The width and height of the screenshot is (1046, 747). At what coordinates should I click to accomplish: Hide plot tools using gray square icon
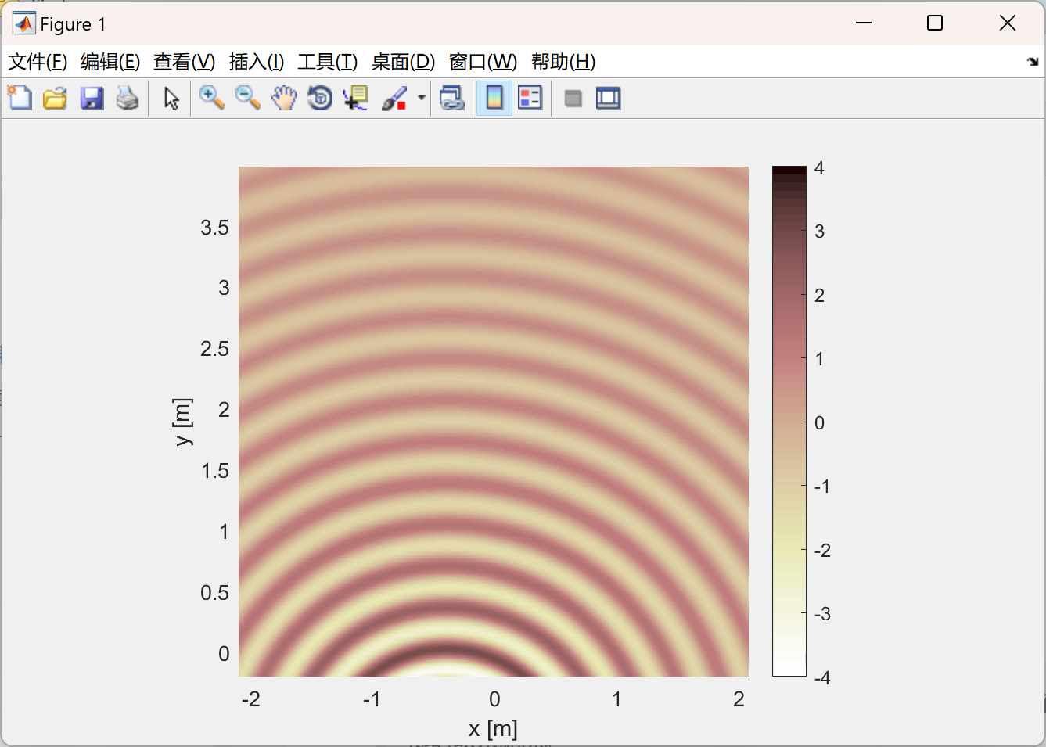point(573,99)
